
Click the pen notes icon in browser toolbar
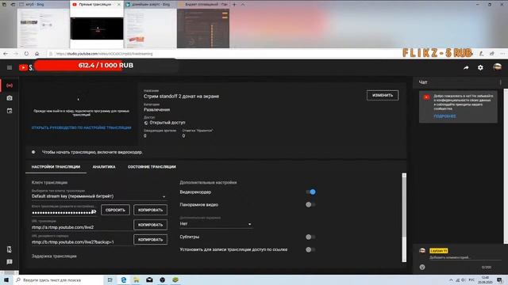point(482,54)
